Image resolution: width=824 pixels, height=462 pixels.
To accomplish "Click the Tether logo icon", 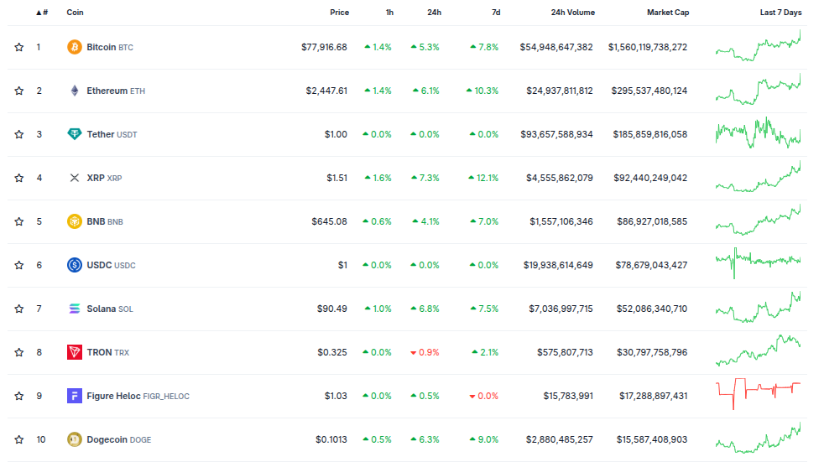I will 75,134.
